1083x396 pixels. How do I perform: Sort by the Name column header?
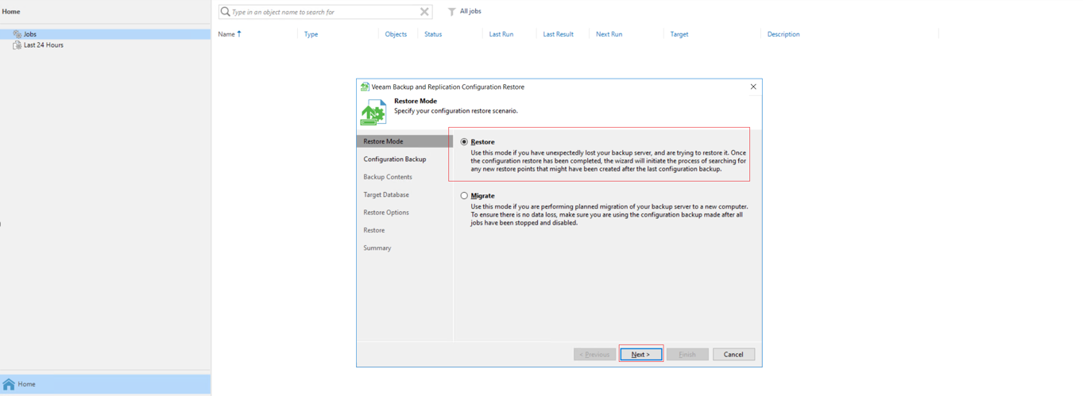point(226,34)
